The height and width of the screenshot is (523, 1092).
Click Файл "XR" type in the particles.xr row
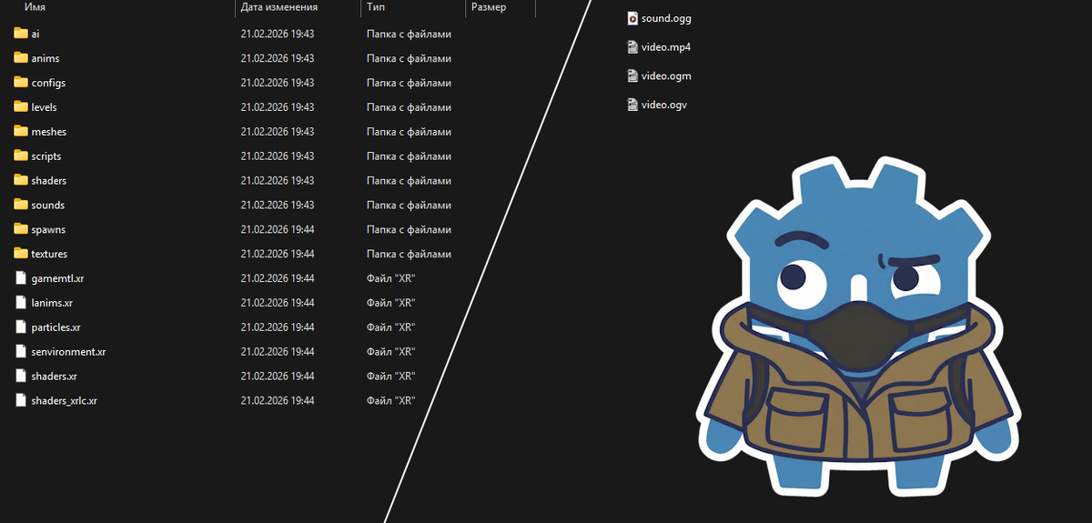pyautogui.click(x=391, y=327)
